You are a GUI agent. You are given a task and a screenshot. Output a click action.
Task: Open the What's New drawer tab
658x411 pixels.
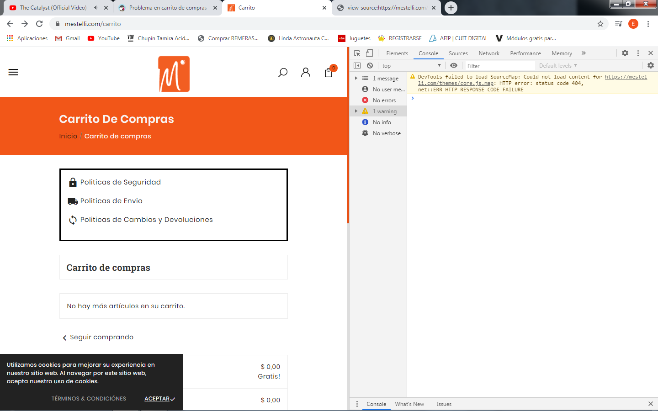(409, 404)
